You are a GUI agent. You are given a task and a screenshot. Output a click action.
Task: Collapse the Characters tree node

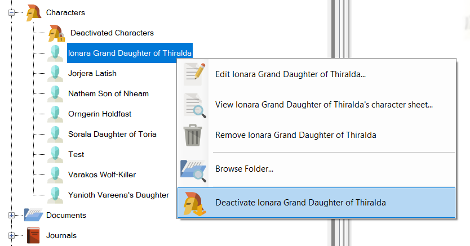pos(12,12)
